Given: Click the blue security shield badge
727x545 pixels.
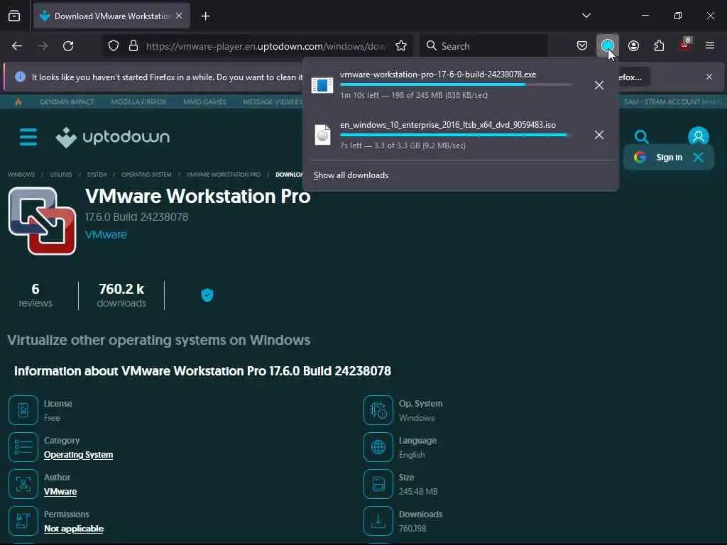Looking at the screenshot, I should click(207, 294).
